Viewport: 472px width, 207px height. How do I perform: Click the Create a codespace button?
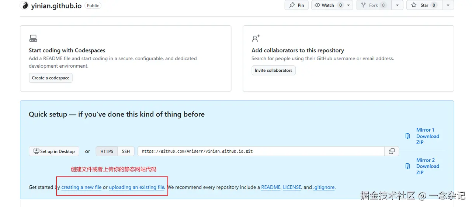coord(51,78)
